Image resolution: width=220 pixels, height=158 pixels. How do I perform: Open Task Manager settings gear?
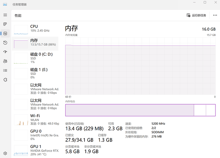tap(5, 153)
